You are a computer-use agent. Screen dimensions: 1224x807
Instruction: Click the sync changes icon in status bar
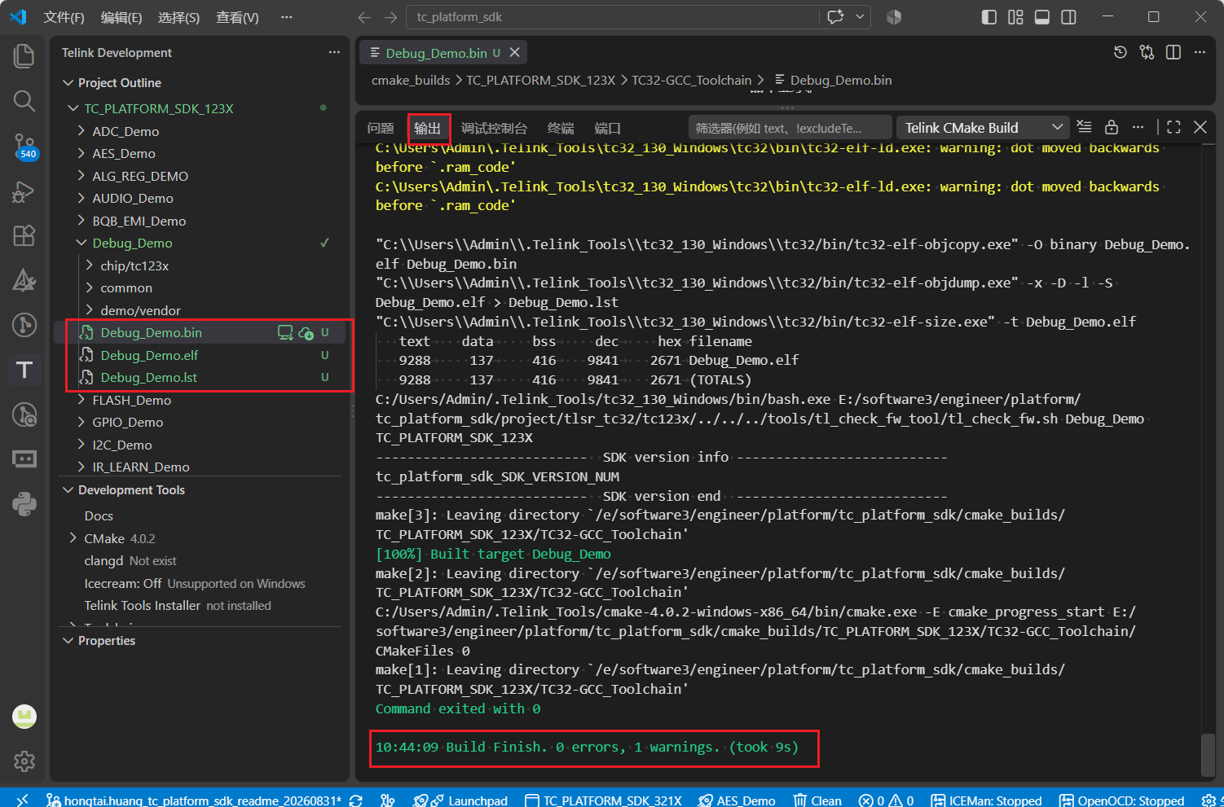[356, 800]
